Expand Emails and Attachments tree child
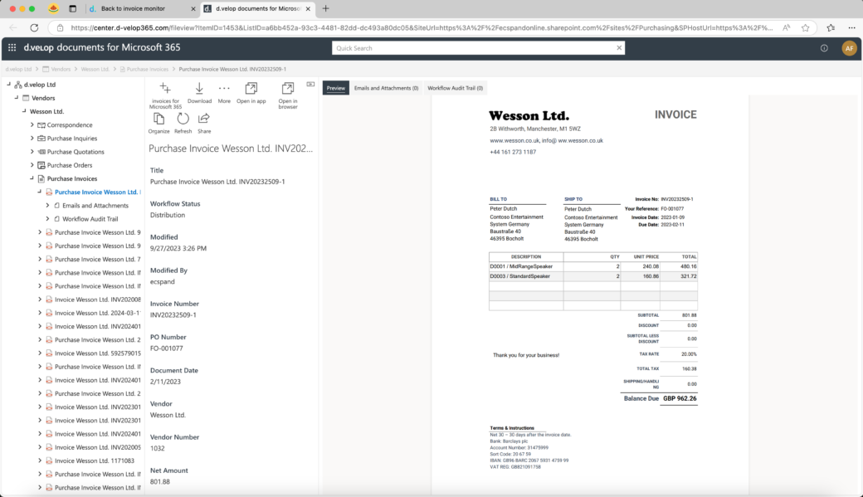 (47, 205)
